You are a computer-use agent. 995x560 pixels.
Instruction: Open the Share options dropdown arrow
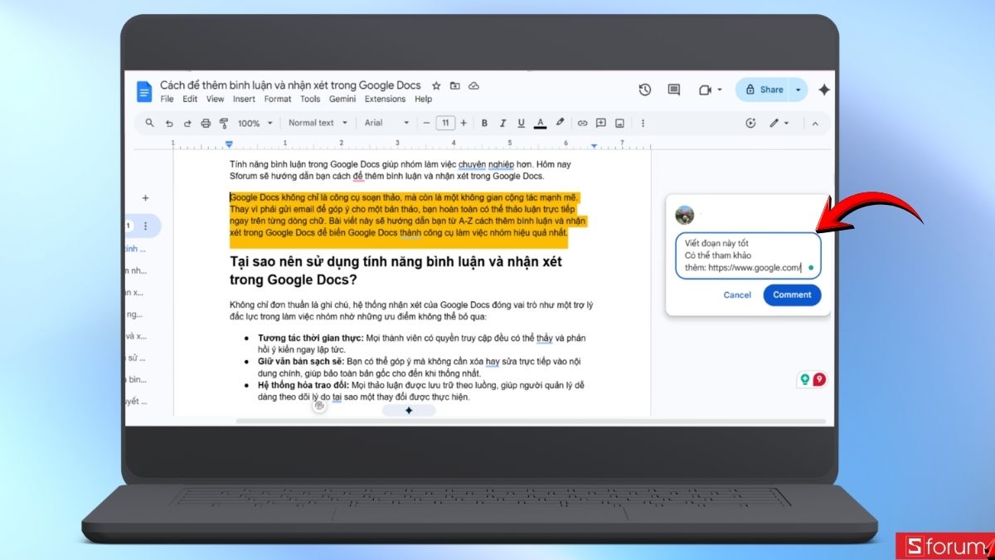pyautogui.click(x=798, y=90)
